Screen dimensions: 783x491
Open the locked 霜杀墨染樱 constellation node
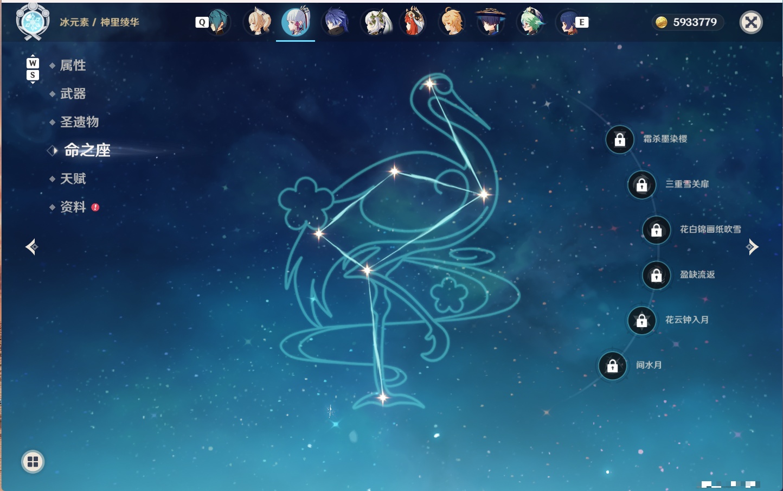[620, 139]
